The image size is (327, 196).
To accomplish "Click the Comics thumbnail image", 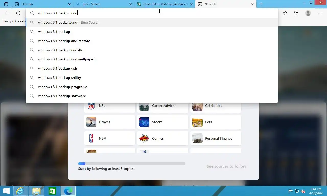I will point(144,138).
